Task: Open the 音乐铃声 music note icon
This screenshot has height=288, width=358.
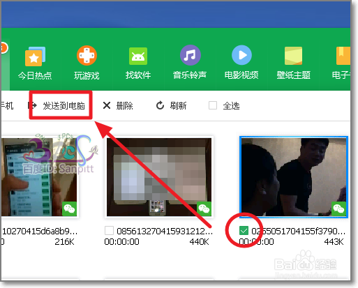Action: pos(191,55)
